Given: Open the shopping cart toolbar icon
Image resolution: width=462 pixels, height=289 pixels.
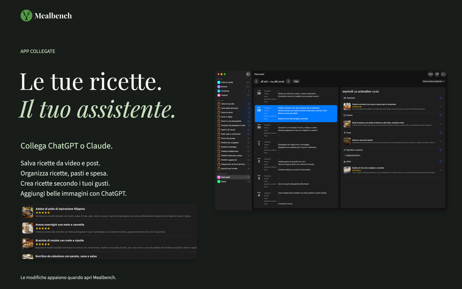Looking at the screenshot, I should [x=437, y=74].
